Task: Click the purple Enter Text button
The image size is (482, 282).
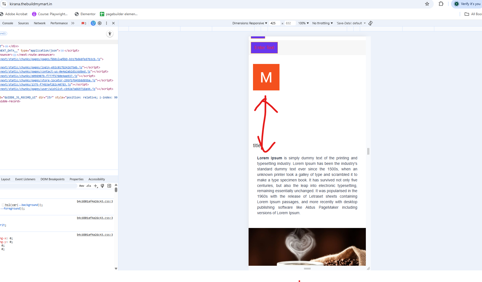Action: pos(264,48)
